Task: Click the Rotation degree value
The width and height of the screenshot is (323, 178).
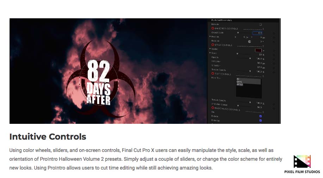Action: [x=262, y=42]
